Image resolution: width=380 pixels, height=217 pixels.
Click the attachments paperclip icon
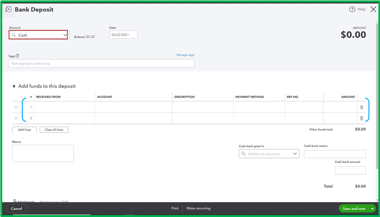[14, 201]
